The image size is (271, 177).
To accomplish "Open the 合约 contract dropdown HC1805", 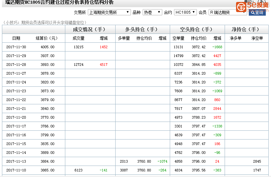I will (x=185, y=12).
